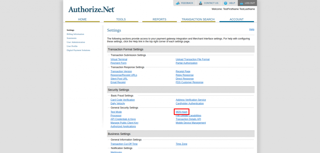Open Address Verification Service link
Viewport: 320px width, 153px height.
pos(191,100)
